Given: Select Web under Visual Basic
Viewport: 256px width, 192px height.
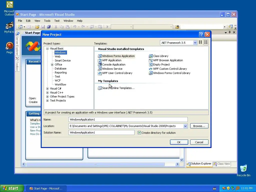Looking at the screenshot, I should tap(57, 56).
